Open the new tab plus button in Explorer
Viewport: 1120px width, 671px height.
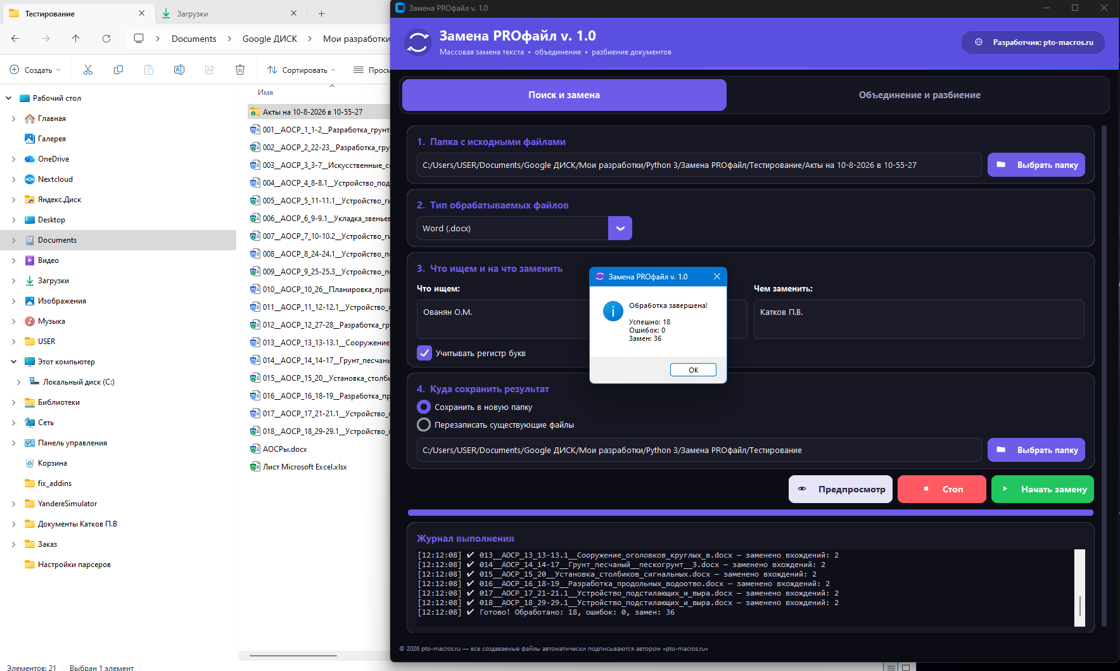point(321,13)
